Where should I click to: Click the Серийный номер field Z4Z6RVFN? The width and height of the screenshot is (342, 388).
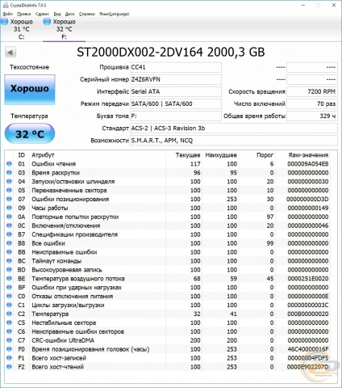click(176, 79)
